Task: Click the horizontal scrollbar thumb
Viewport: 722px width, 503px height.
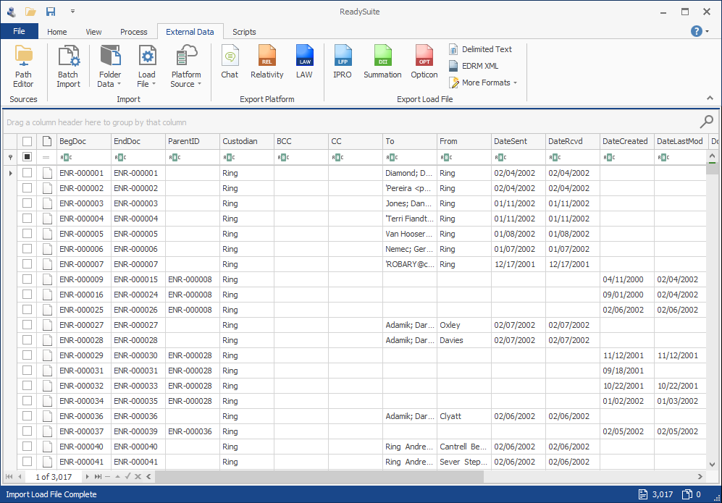Action: 319,477
